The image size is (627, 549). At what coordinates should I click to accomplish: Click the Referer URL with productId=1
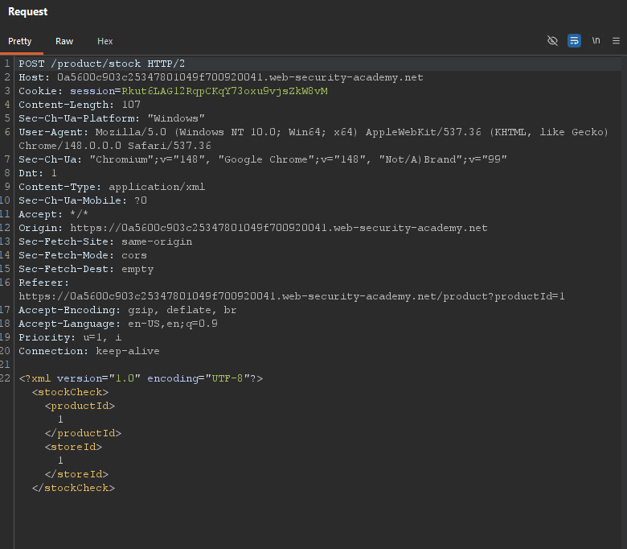tap(292, 296)
